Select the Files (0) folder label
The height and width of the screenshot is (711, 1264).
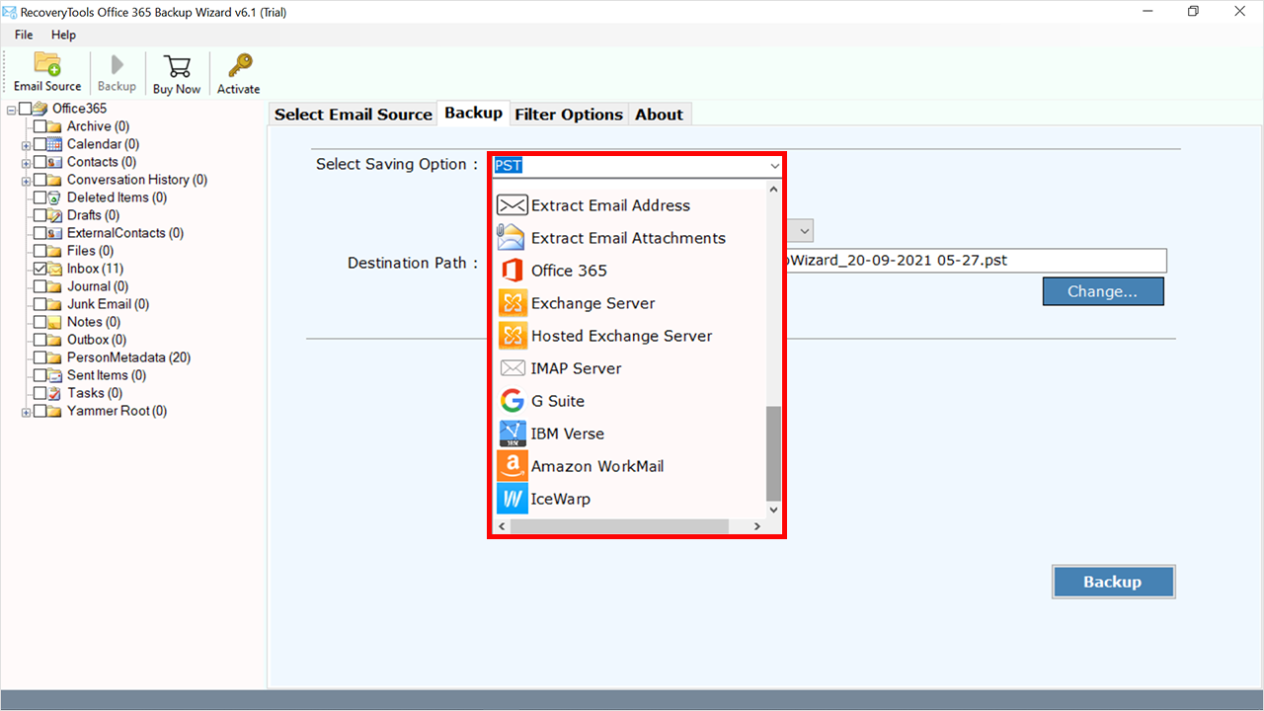coord(89,251)
